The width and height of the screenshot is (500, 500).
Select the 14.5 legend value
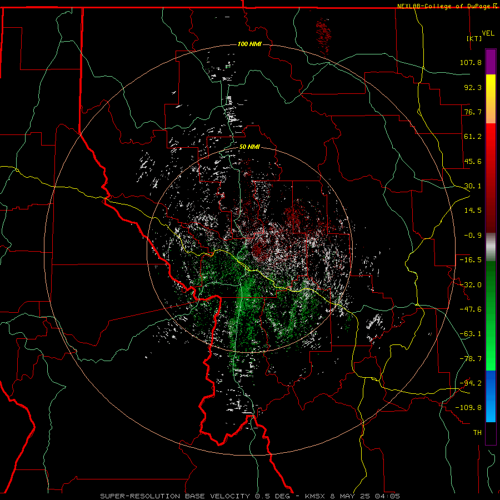pos(473,211)
